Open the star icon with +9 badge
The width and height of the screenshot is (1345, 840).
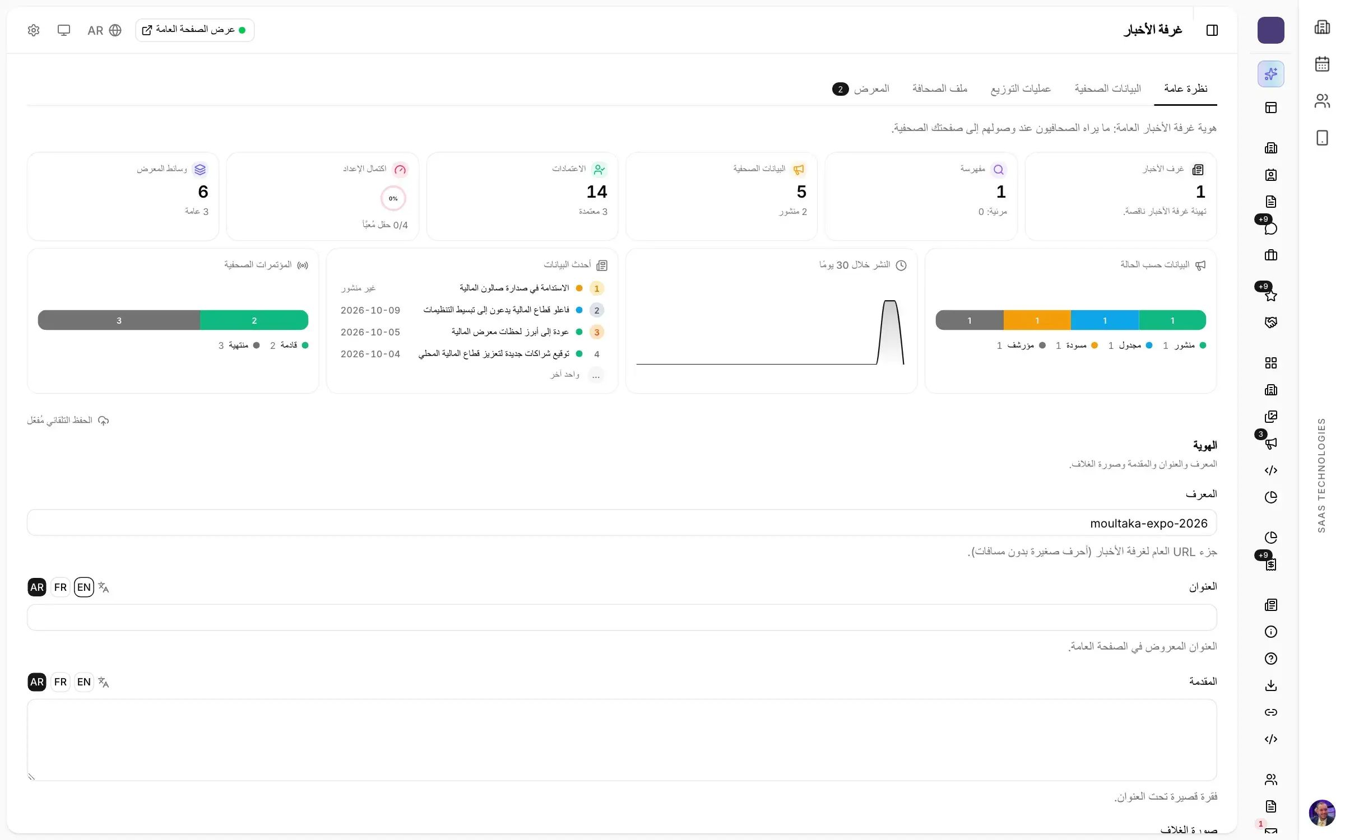[x=1270, y=295]
